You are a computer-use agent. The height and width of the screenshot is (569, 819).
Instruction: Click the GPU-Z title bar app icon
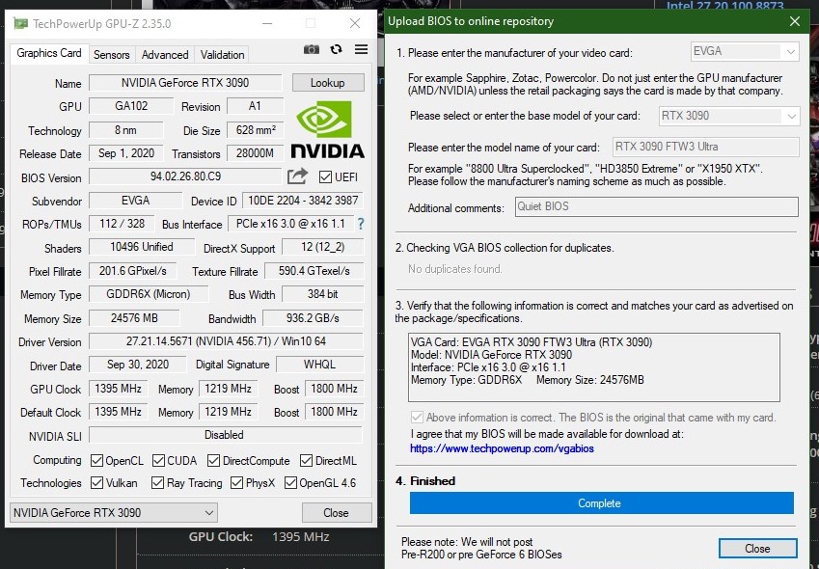pyautogui.click(x=20, y=23)
